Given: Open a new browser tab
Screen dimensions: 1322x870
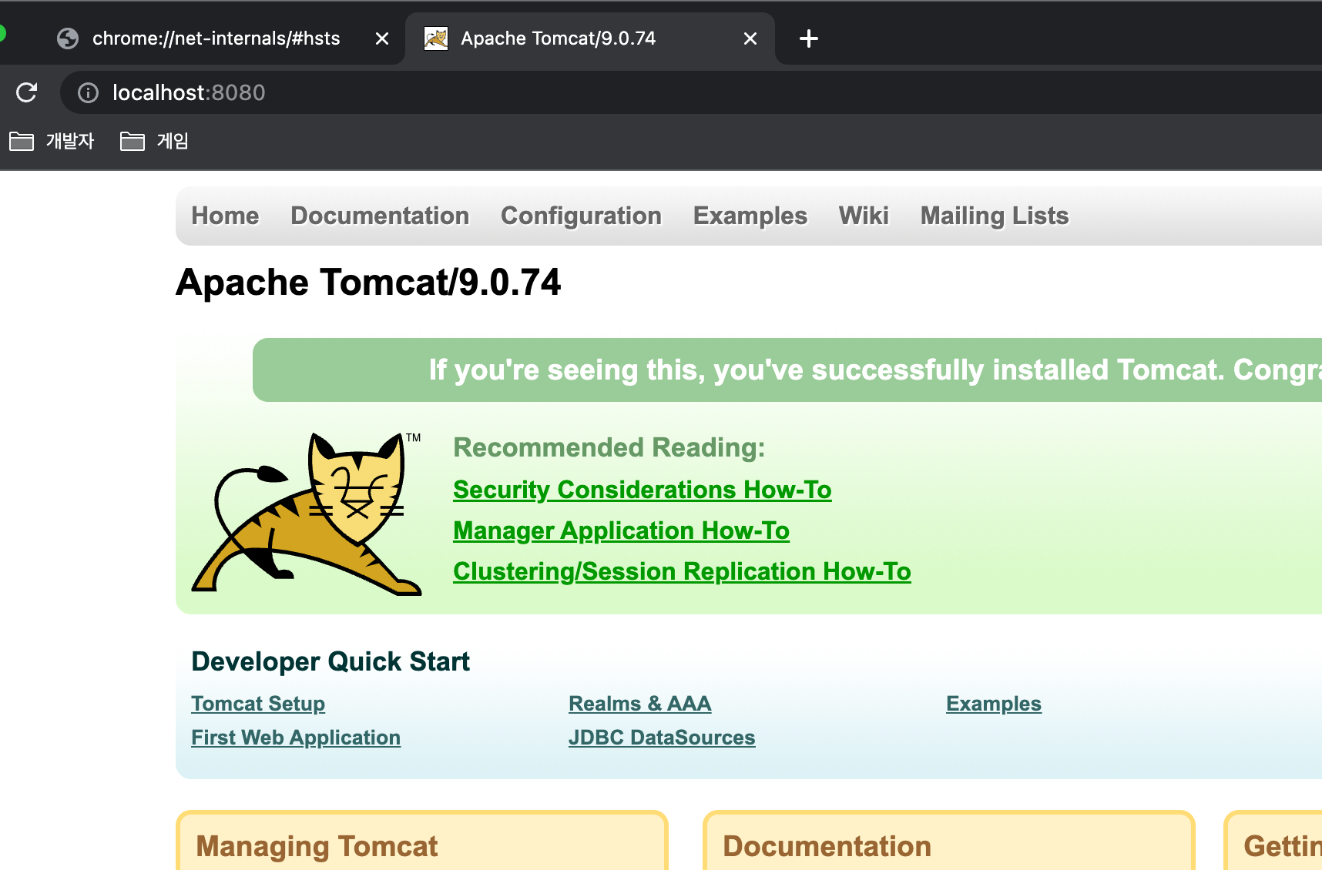Looking at the screenshot, I should point(809,38).
